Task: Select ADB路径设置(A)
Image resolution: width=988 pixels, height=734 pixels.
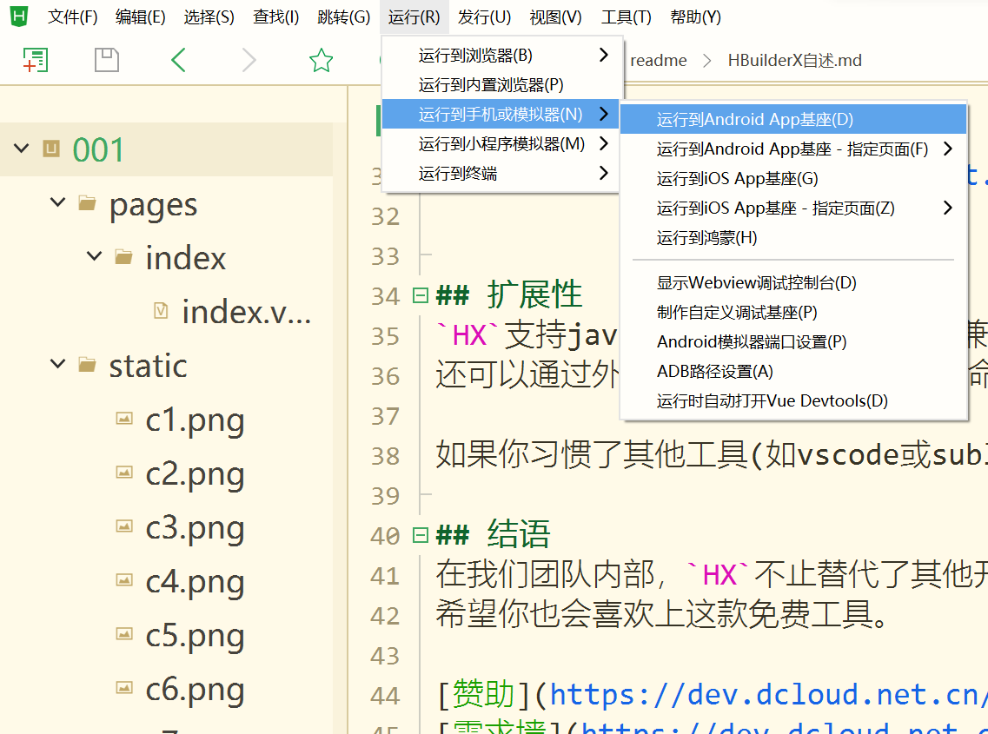Action: point(793,371)
